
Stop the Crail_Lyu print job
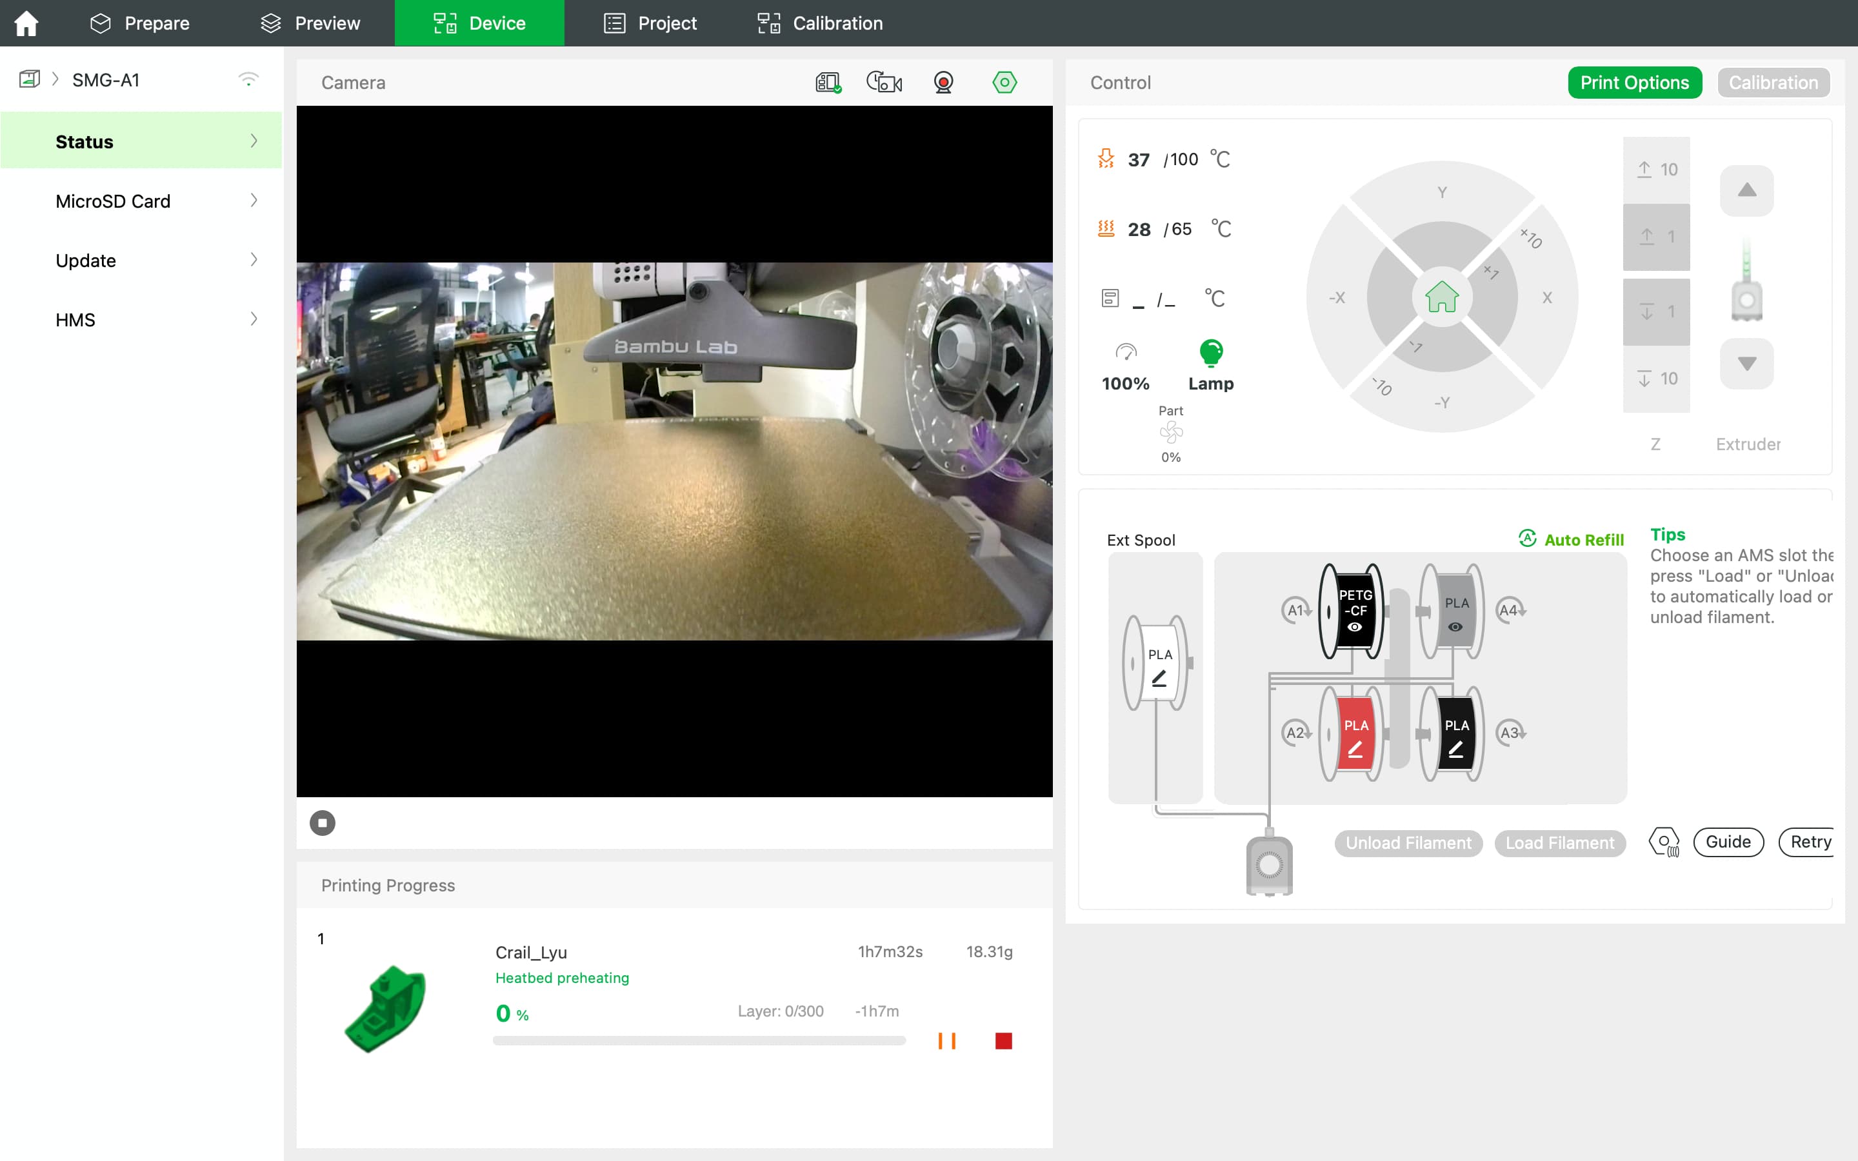click(x=1003, y=1040)
